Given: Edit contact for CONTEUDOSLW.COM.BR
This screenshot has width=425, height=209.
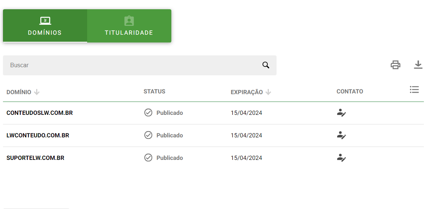Looking at the screenshot, I should (341, 113).
